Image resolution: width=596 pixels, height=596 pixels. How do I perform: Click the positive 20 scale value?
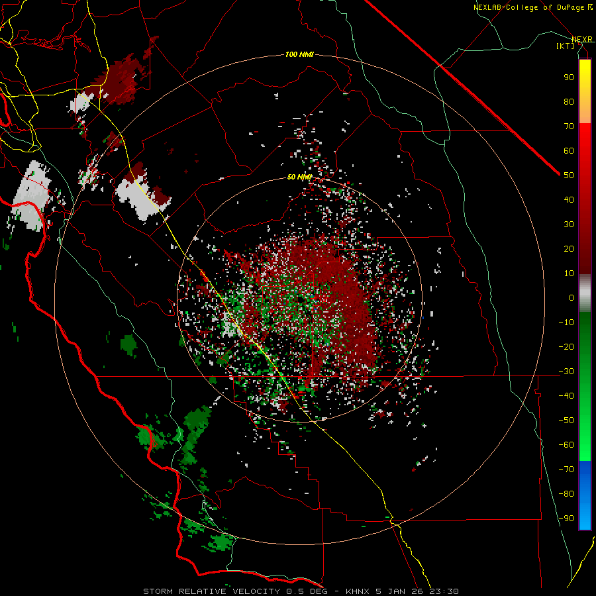click(x=569, y=248)
